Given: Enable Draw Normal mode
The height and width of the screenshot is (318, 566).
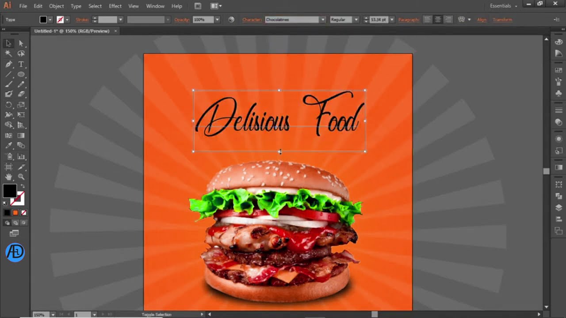Looking at the screenshot, I should tap(7, 223).
